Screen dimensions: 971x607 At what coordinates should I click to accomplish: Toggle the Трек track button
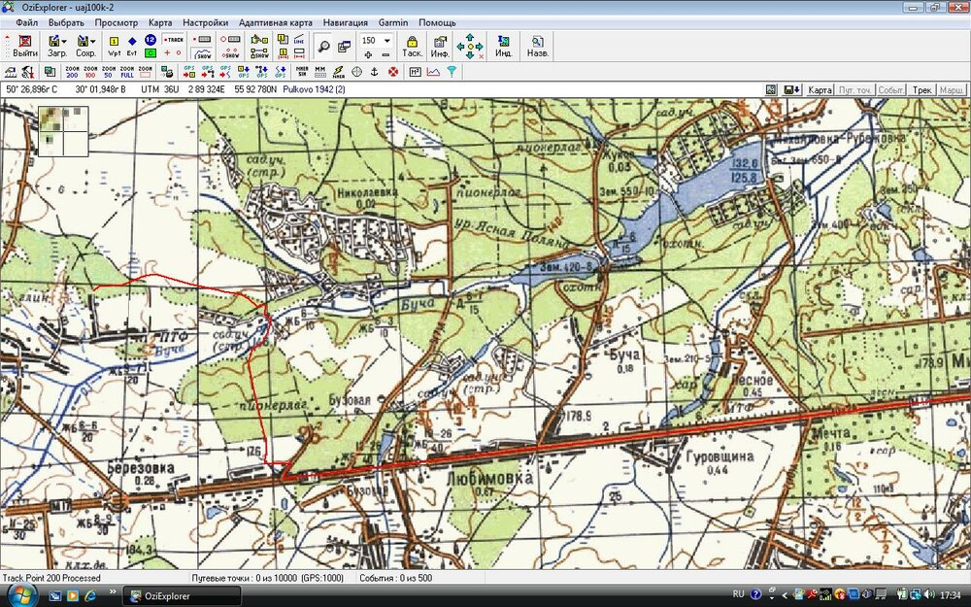pyautogui.click(x=921, y=89)
